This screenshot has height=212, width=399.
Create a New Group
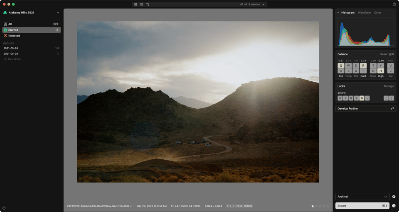coord(13,59)
